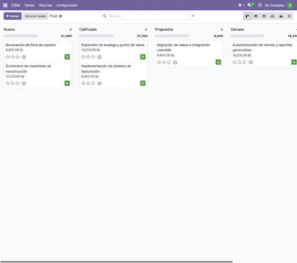
Task: Click the Ganado column title
Action: tap(237, 29)
